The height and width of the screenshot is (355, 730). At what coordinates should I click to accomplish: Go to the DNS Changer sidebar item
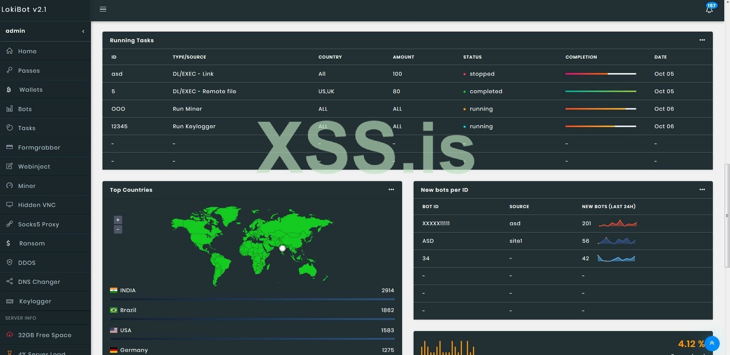tap(45, 282)
